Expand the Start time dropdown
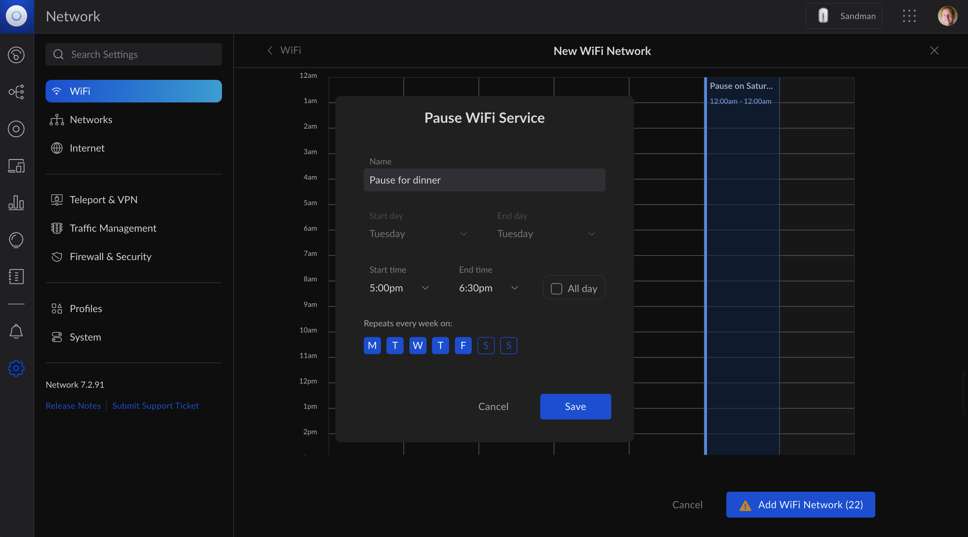The image size is (968, 537). pos(399,288)
